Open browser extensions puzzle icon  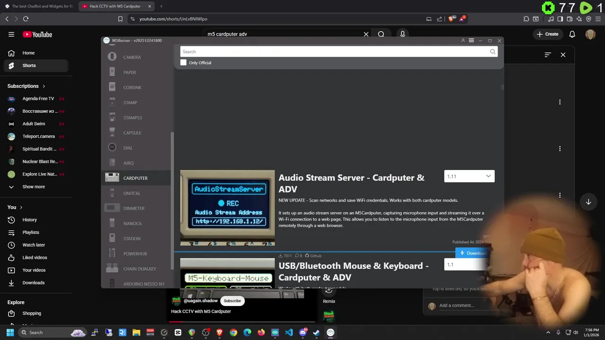click(526, 19)
